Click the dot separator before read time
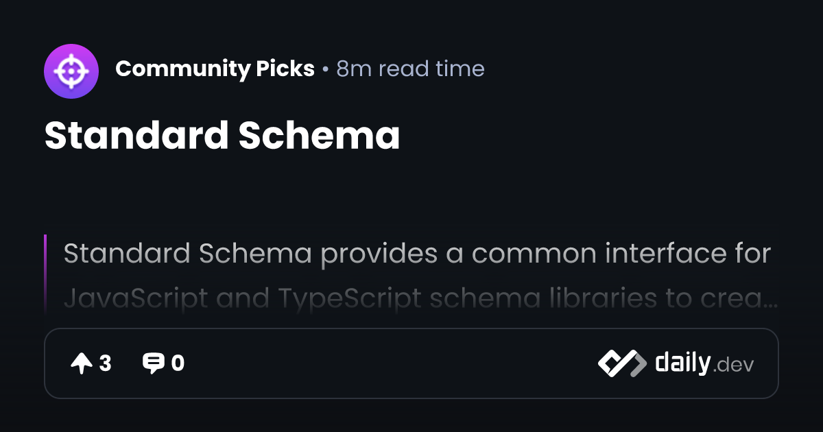The height and width of the screenshot is (432, 823). (x=325, y=70)
